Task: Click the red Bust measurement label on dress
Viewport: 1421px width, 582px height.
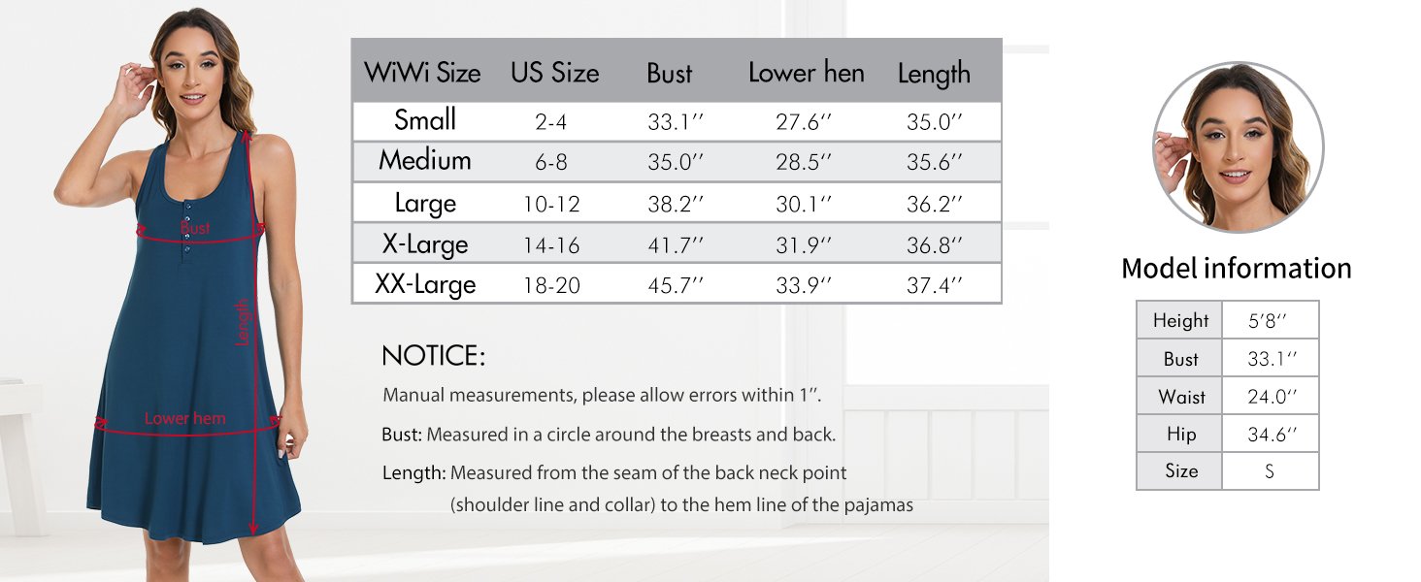Action: click(195, 228)
